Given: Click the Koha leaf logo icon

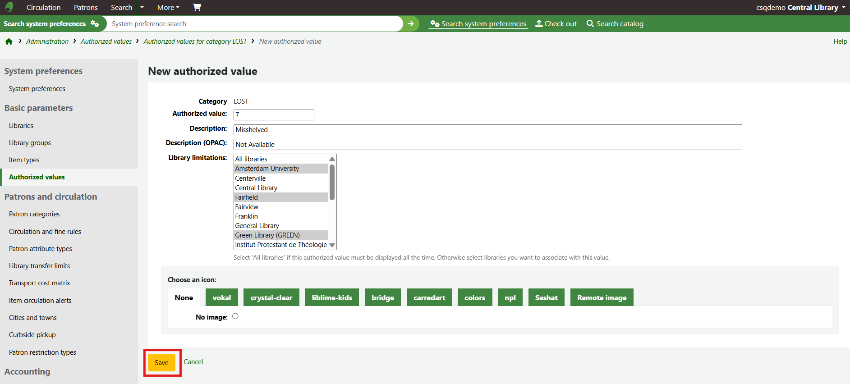Looking at the screenshot, I should [x=9, y=7].
